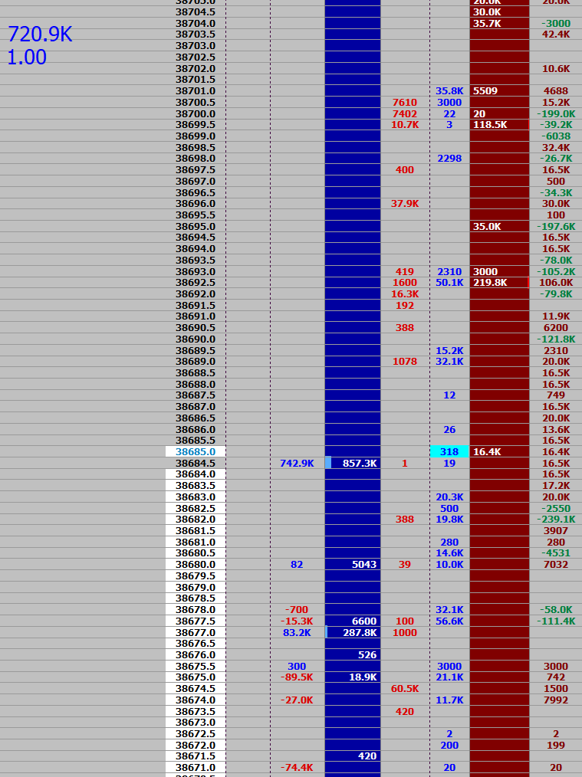Click the 1.00 value below 720.9K

coord(27,57)
